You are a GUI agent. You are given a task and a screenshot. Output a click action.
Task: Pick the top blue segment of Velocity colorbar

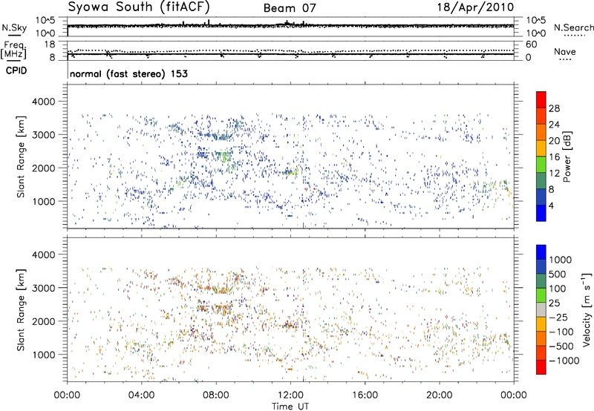coord(541,252)
